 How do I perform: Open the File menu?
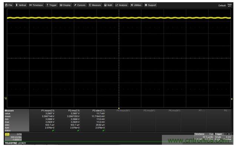tap(9, 5)
